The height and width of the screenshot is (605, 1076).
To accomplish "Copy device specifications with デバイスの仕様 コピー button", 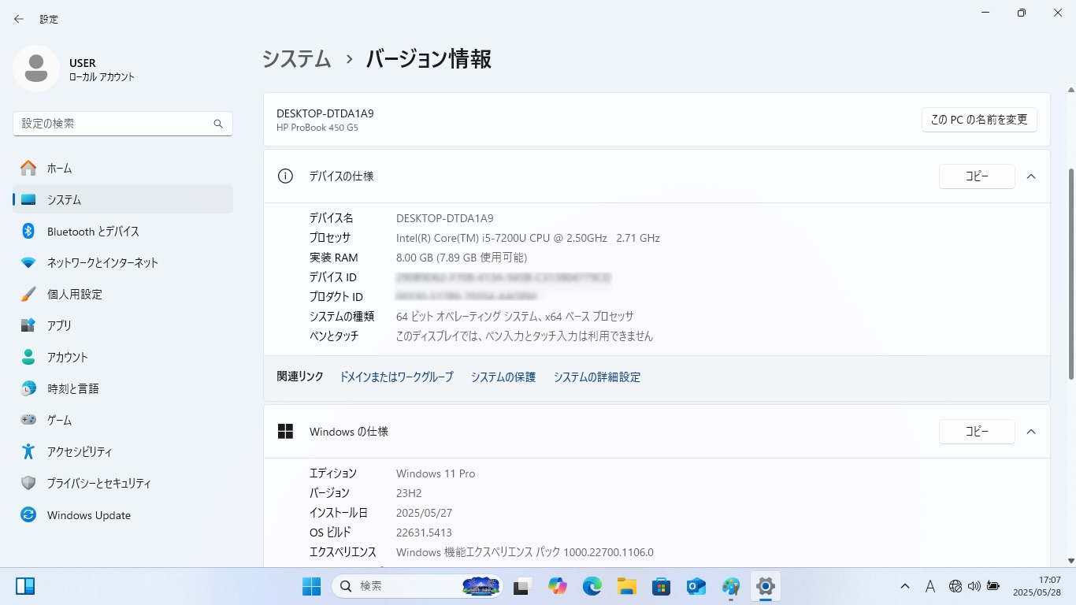I will point(977,176).
